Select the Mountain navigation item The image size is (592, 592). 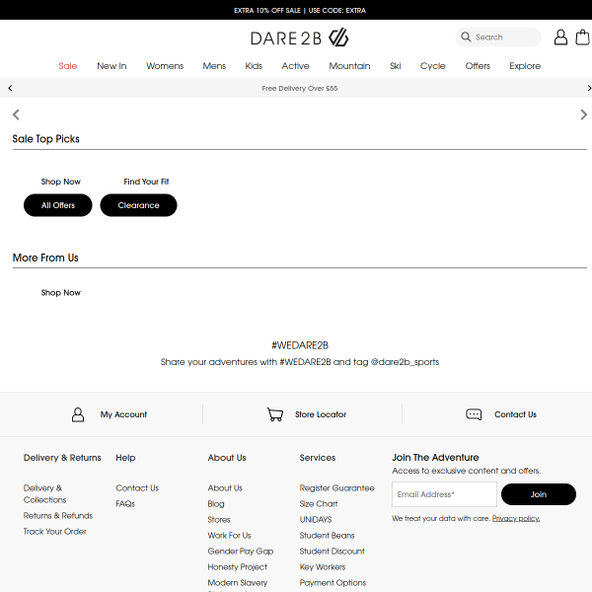pyautogui.click(x=349, y=66)
